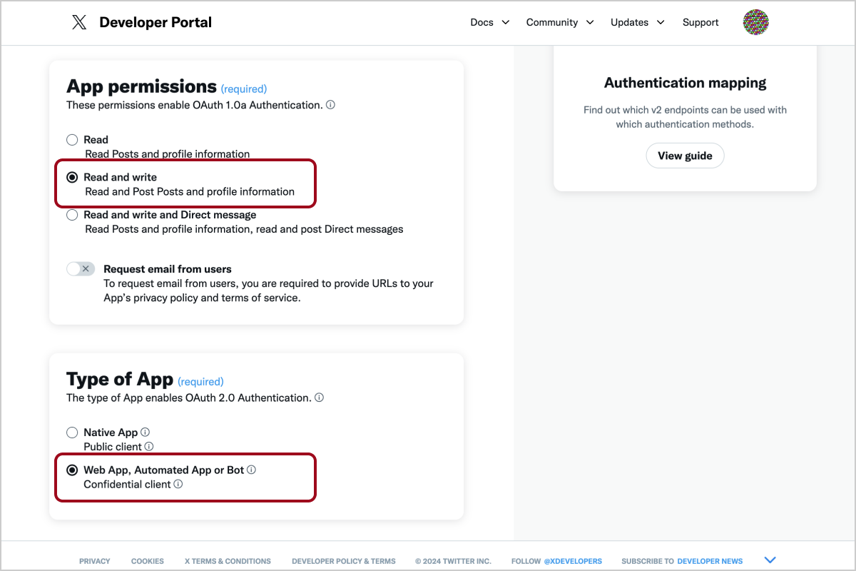
Task: Select Read and write and Direct message
Action: (72, 215)
